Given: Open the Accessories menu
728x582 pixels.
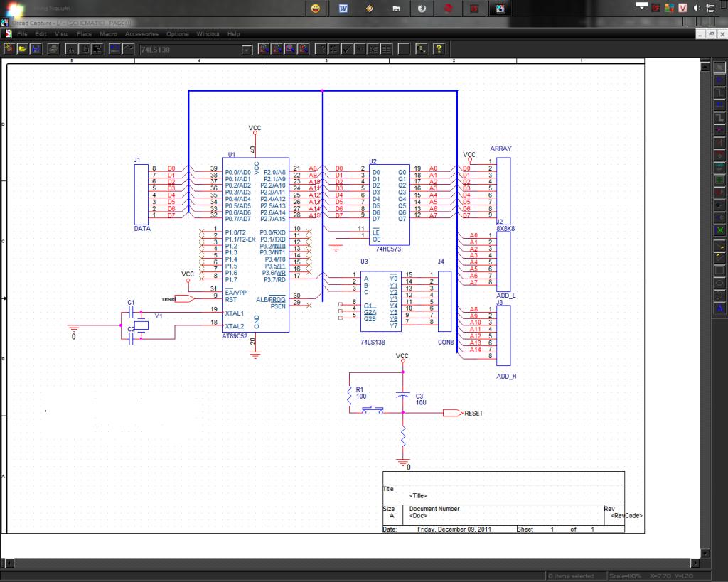Looking at the screenshot, I should point(141,33).
